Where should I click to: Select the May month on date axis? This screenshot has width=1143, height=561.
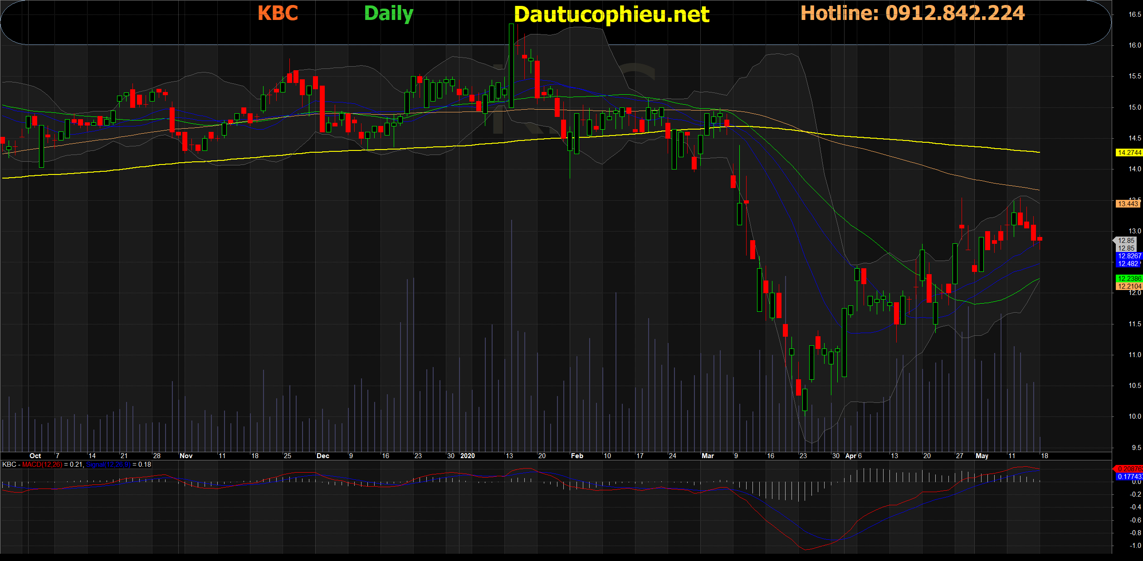[982, 456]
